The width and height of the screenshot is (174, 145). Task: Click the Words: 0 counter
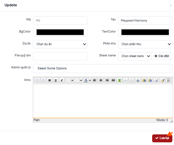162,120
